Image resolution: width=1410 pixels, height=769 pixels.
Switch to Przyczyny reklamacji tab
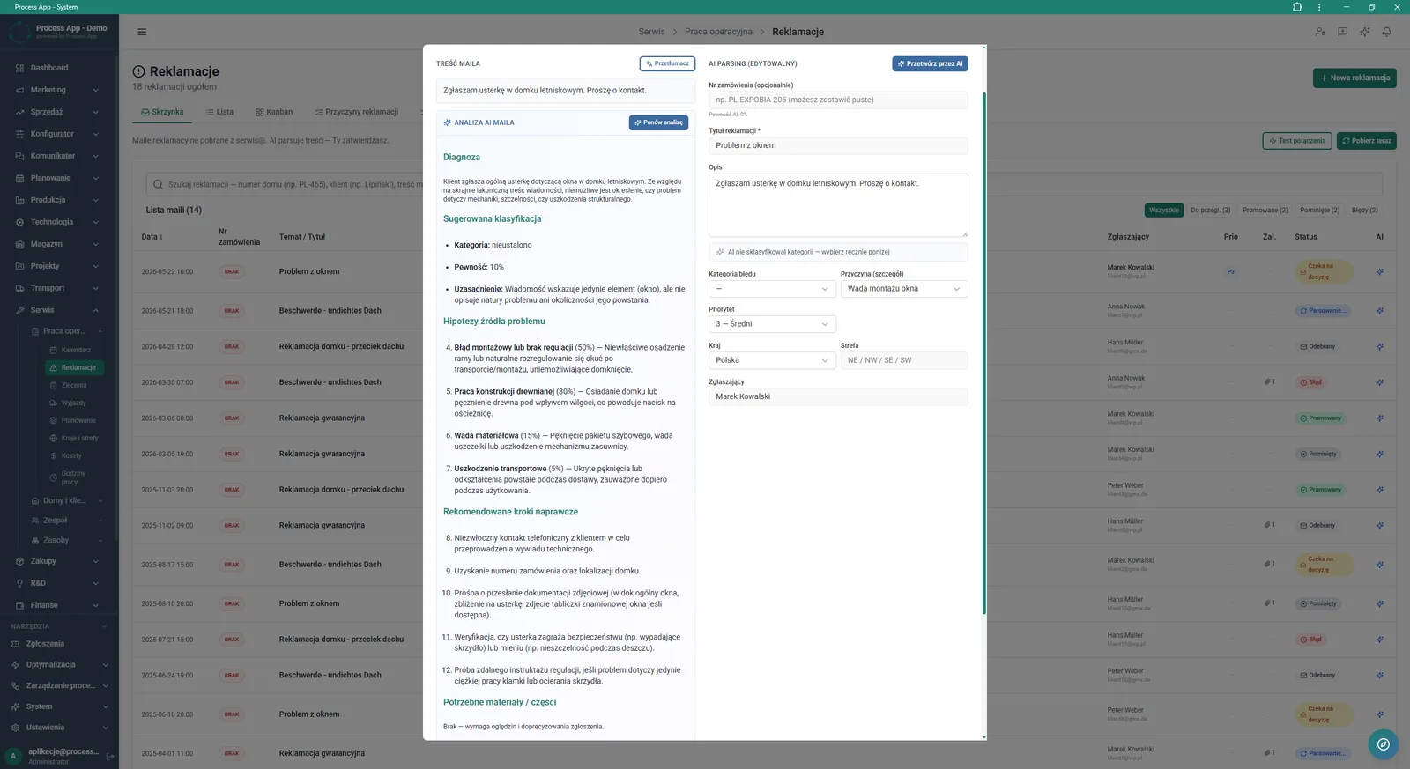[x=357, y=112]
